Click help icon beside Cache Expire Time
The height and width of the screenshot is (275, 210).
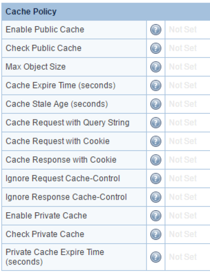[x=155, y=85]
